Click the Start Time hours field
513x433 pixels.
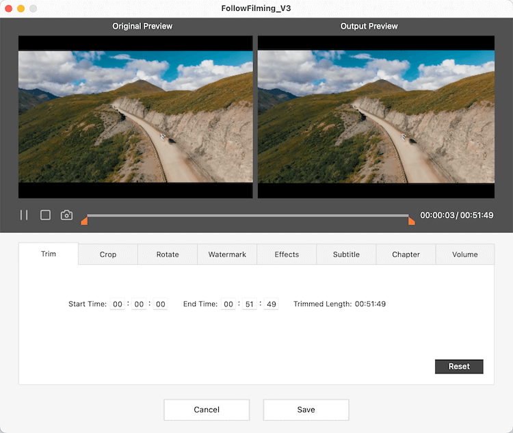click(118, 304)
